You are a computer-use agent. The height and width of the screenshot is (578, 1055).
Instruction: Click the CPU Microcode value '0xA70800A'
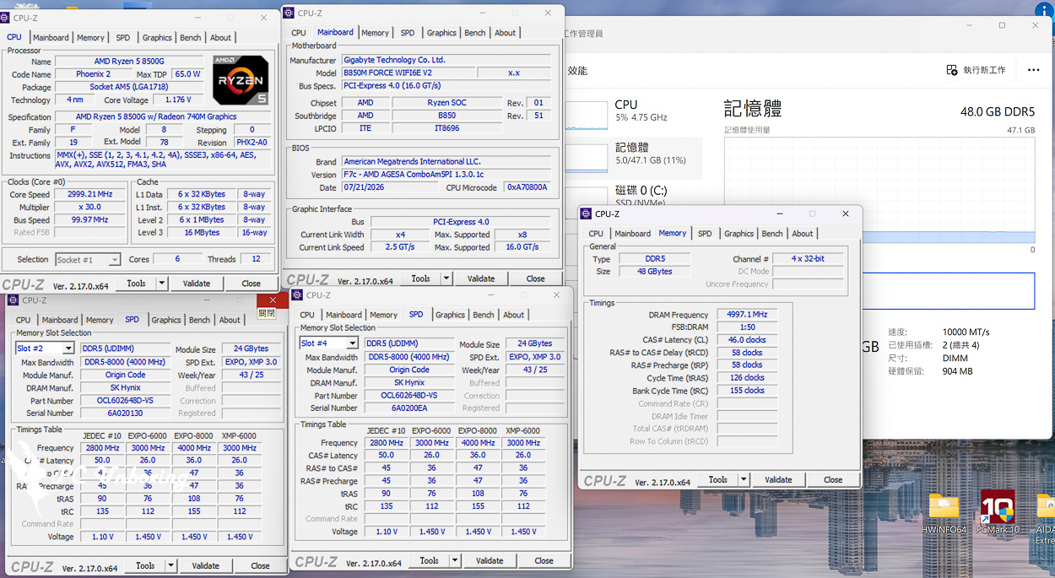coord(527,187)
